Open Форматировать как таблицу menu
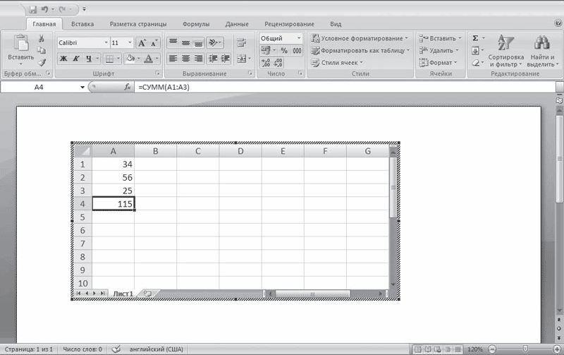This screenshot has height=355, width=564. point(360,51)
